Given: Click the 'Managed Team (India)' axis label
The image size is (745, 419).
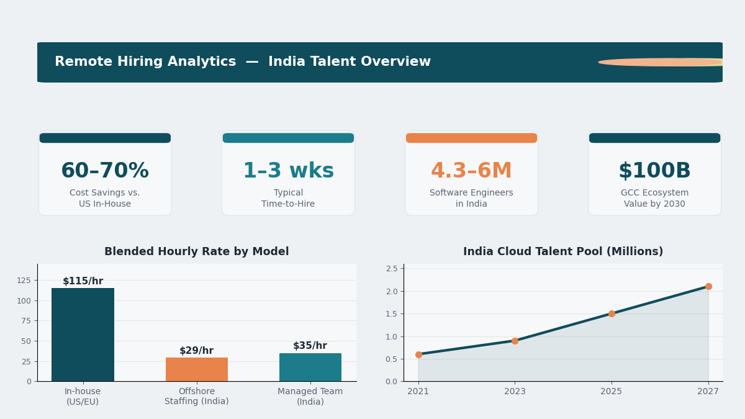Looking at the screenshot, I should coord(310,397).
